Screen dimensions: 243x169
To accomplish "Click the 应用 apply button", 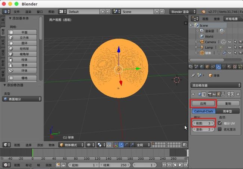I will [203, 104].
